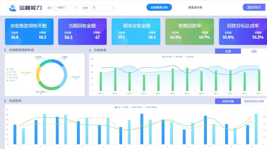The height and width of the screenshot is (149, 267).
Task: Click the chevron arrow of the 部门 selector
Action: (x=75, y=8)
